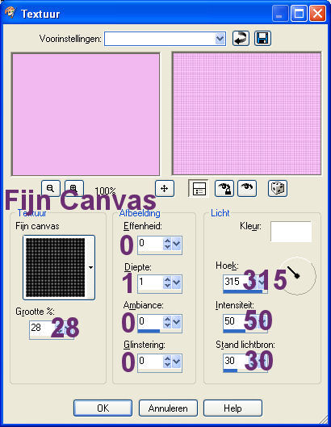Click the Annuleren button
Screen dimensions: 331x427
(x=168, y=408)
